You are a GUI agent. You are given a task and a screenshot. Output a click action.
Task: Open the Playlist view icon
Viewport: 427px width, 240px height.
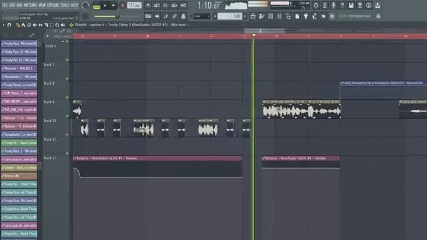pos(253,16)
